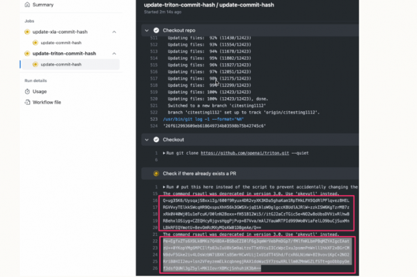Click status icon of update-commit-hash under update-xla-commit-hash
The width and height of the screenshot is (417, 277).
point(35,43)
